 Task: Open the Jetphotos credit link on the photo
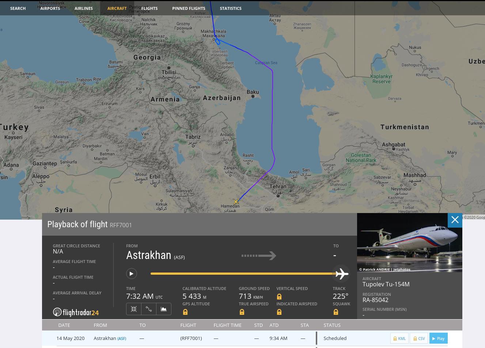point(402,270)
